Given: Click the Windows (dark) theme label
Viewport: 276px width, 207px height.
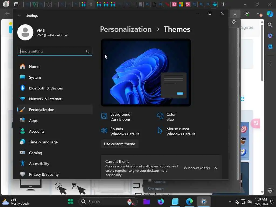Looking at the screenshot, I should [x=197, y=168].
